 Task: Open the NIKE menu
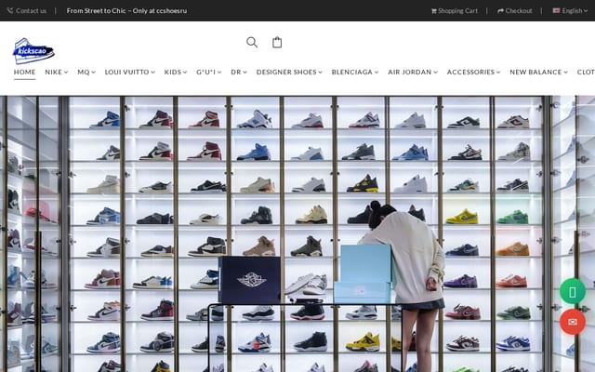point(56,73)
